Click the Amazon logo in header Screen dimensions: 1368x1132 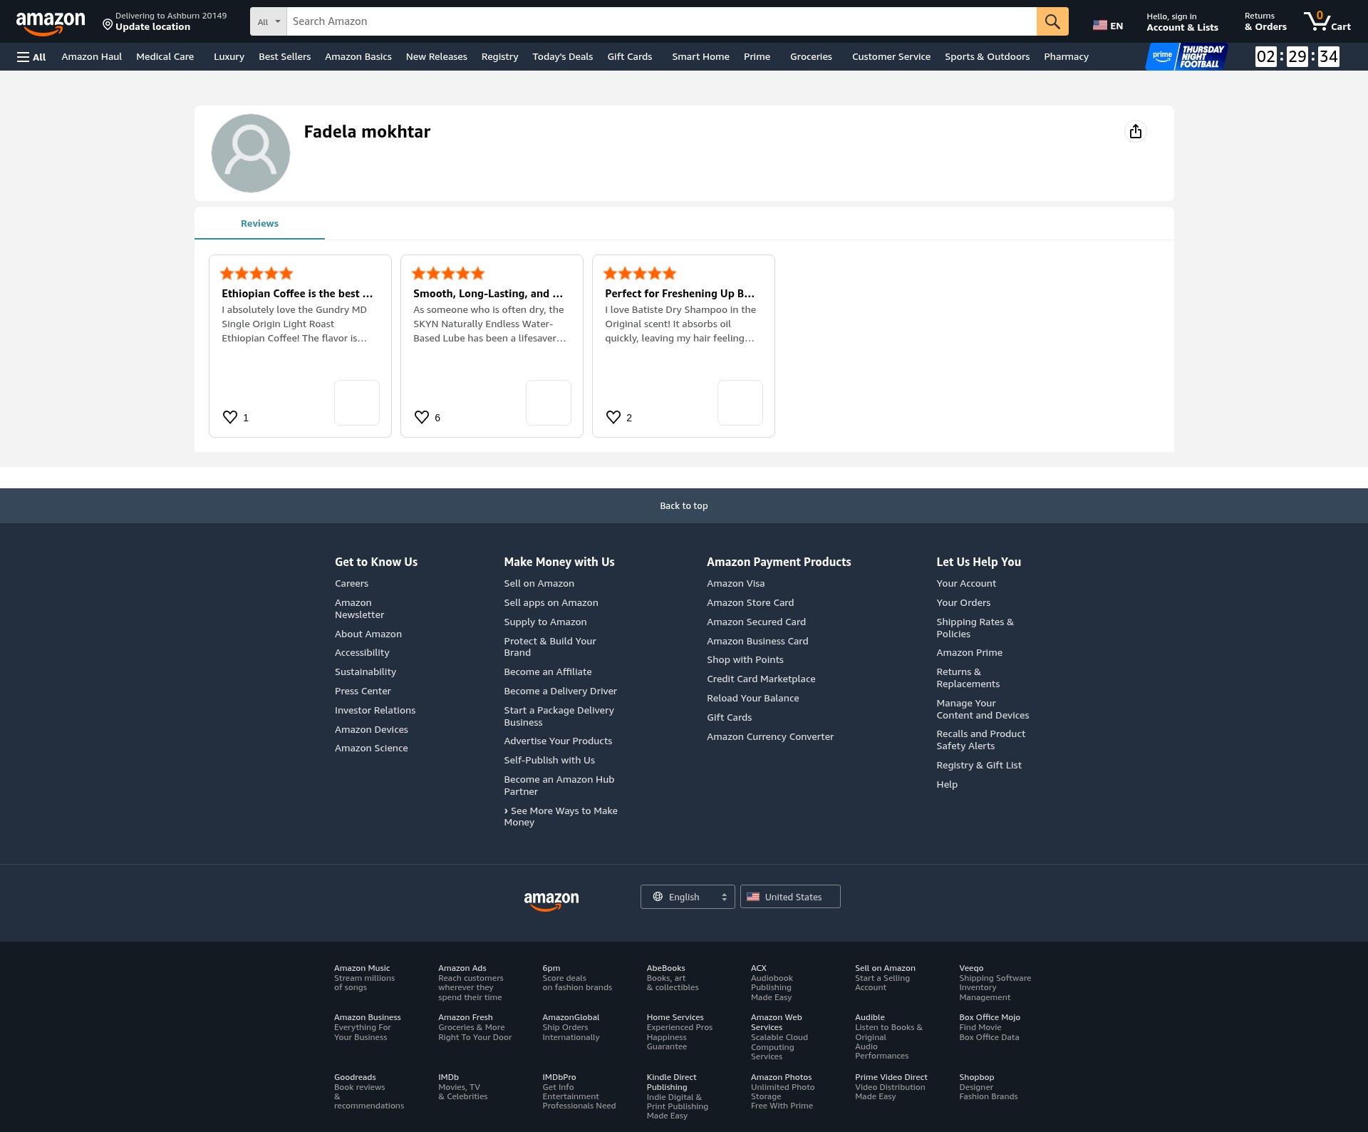click(51, 23)
